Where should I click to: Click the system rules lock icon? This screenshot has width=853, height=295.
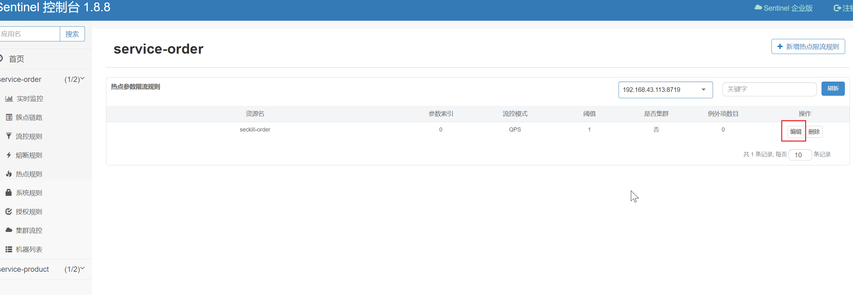coord(9,193)
